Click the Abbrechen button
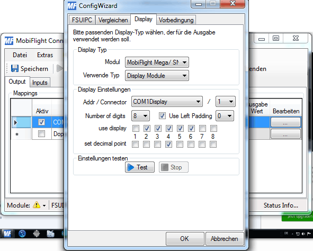The image size is (313, 251). [225, 239]
